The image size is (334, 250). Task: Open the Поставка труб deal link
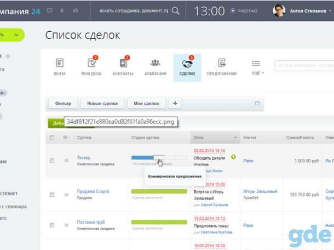coord(91,222)
